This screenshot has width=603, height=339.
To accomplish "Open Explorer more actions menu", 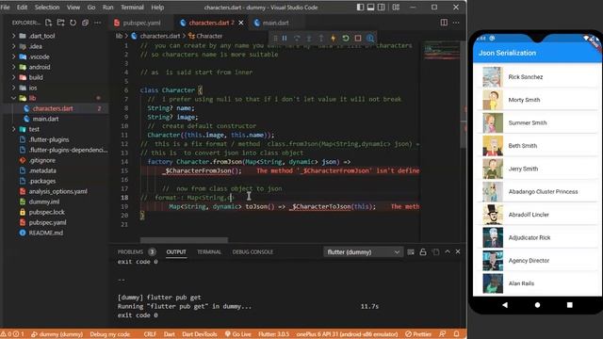I will 98,23.
